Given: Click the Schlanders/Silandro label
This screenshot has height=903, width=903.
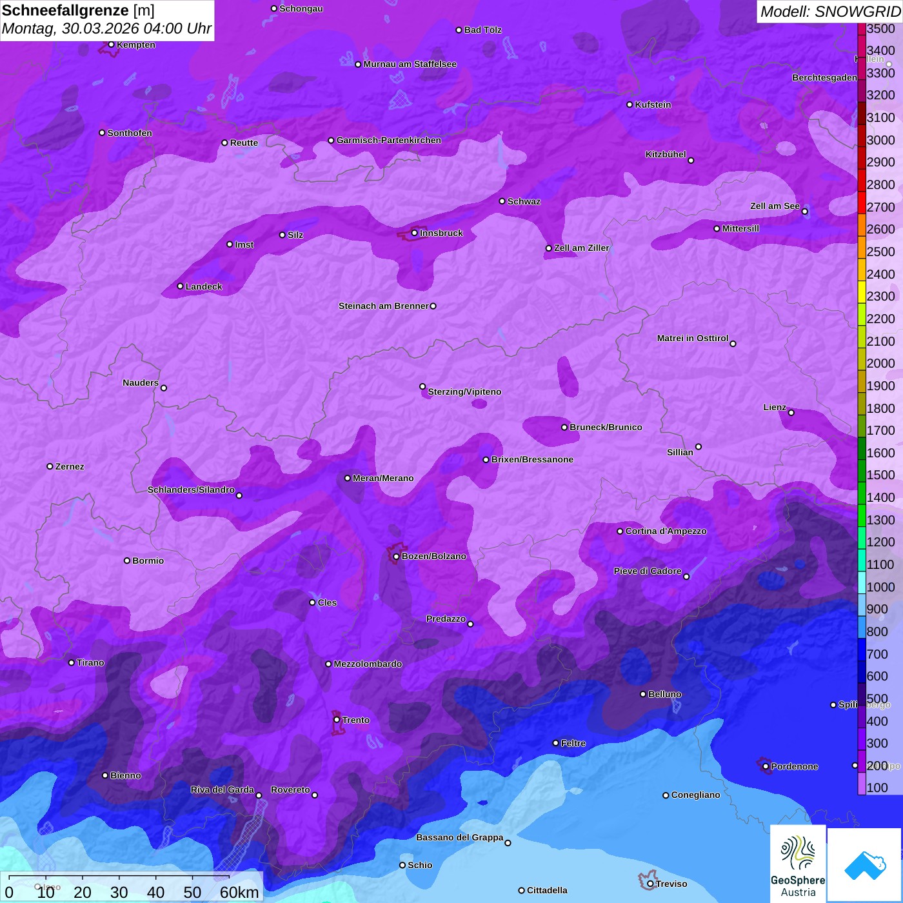Looking at the screenshot, I should pyautogui.click(x=191, y=490).
